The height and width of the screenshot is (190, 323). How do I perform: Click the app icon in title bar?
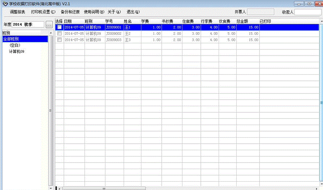tap(5, 4)
